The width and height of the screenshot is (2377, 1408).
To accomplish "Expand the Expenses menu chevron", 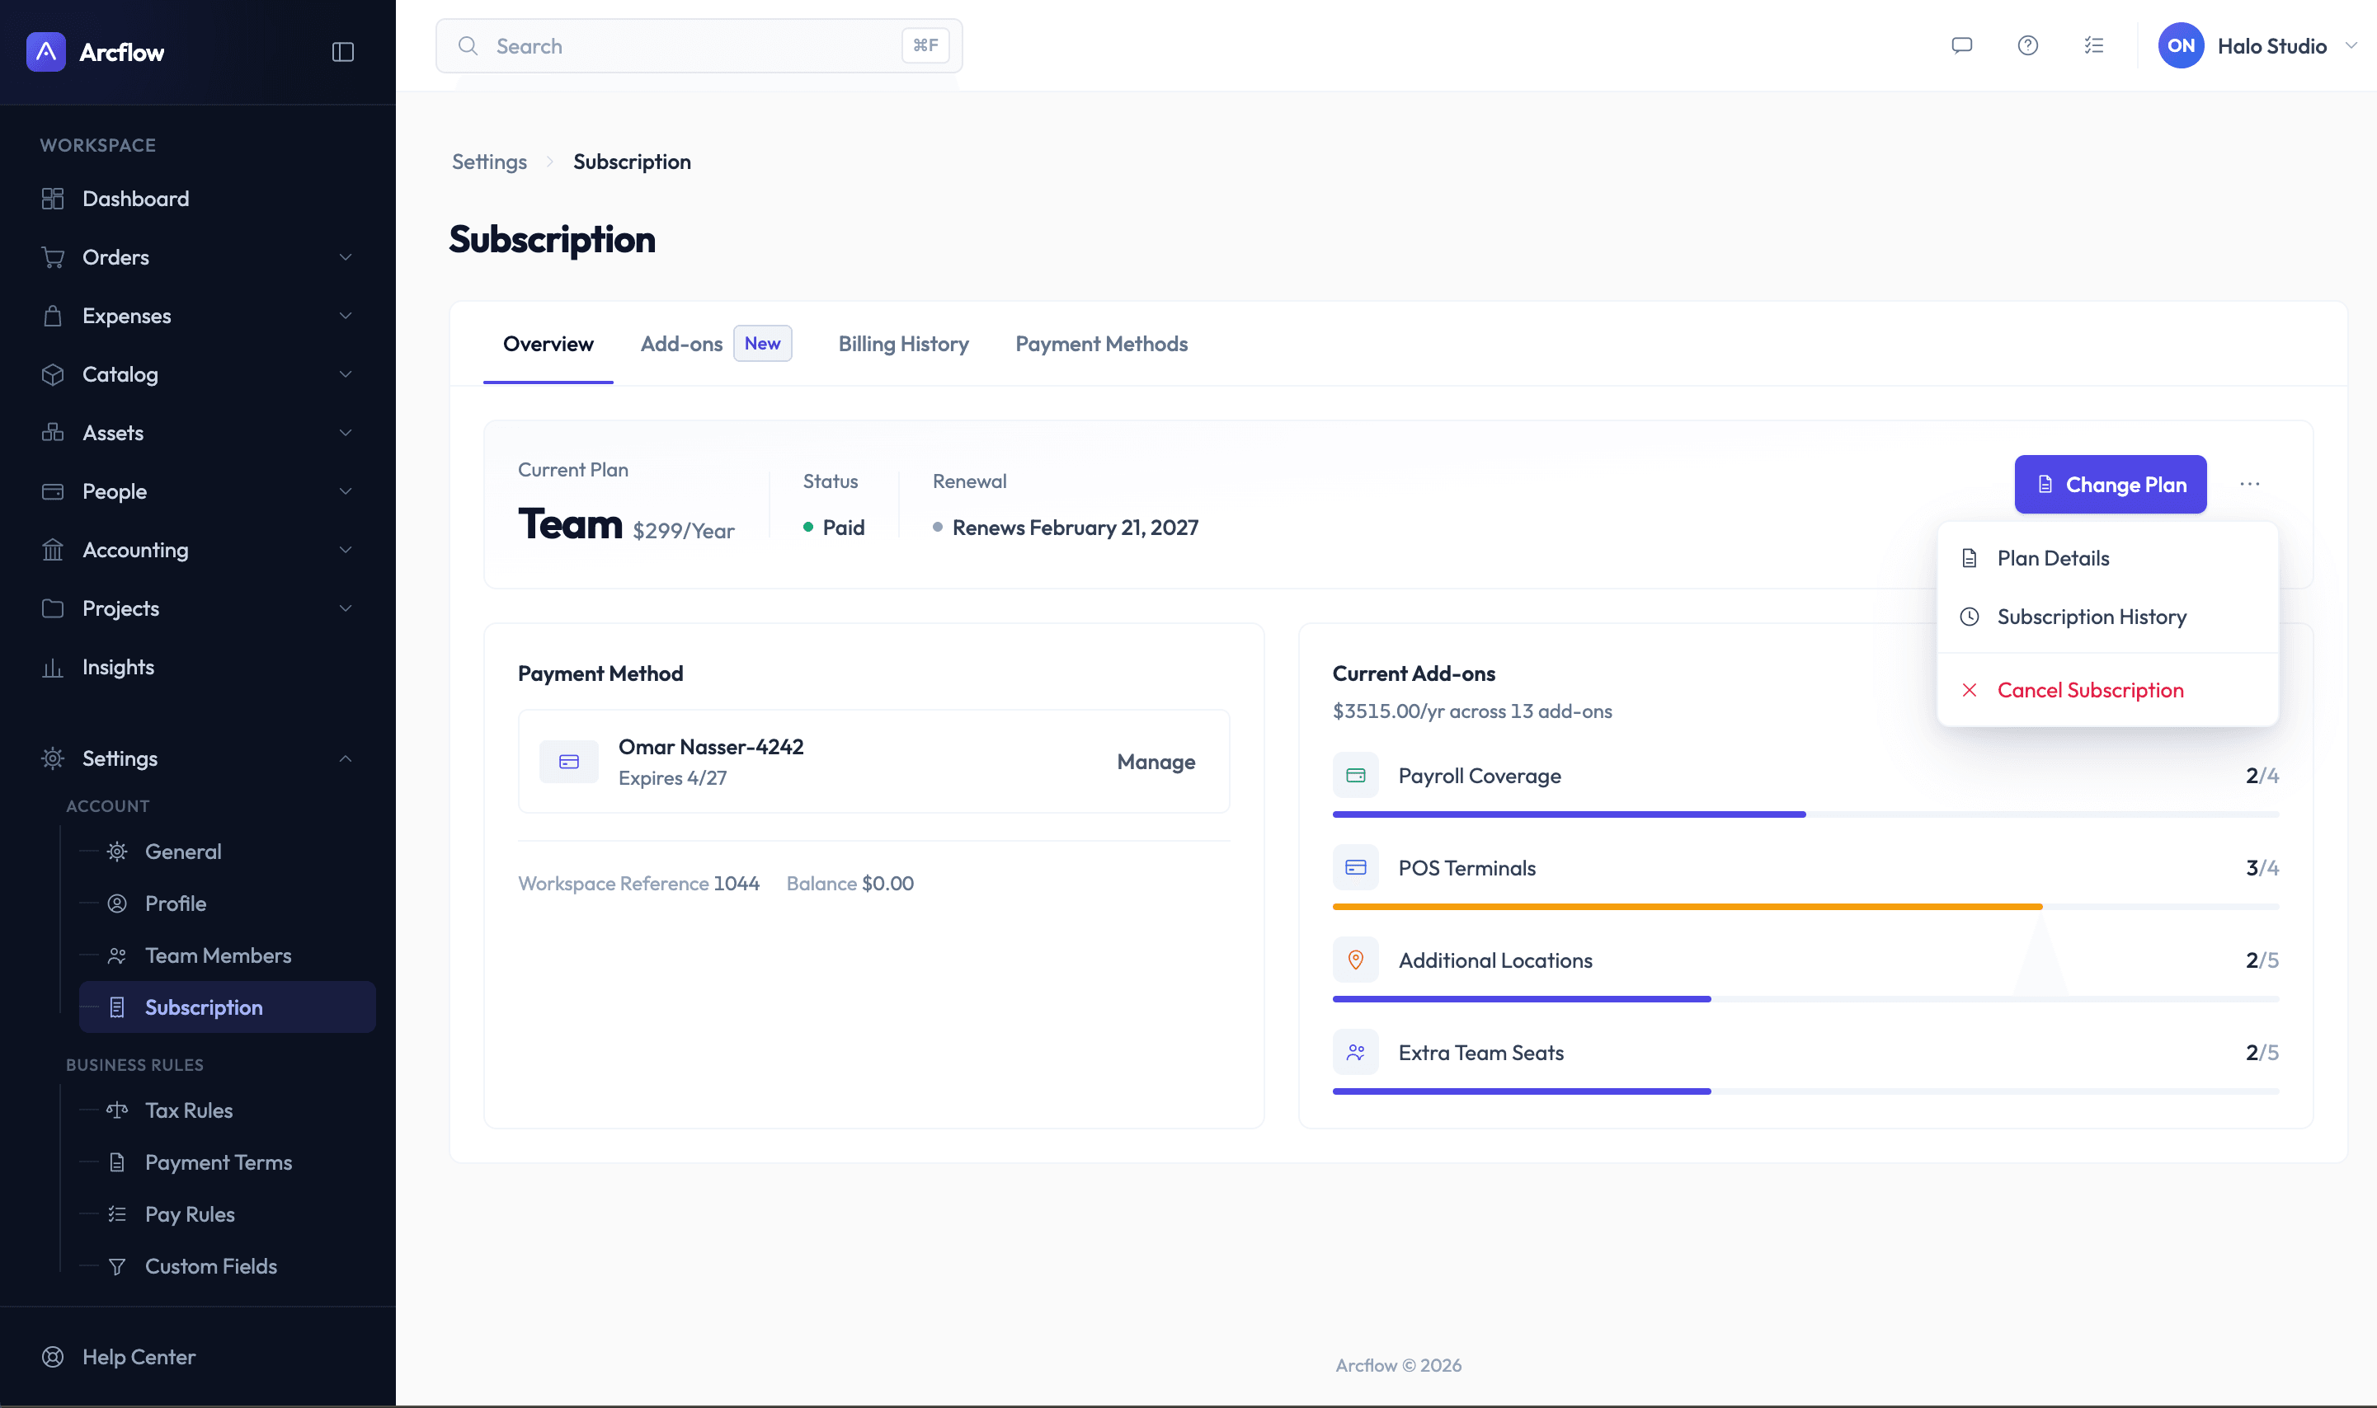I will click(x=346, y=316).
